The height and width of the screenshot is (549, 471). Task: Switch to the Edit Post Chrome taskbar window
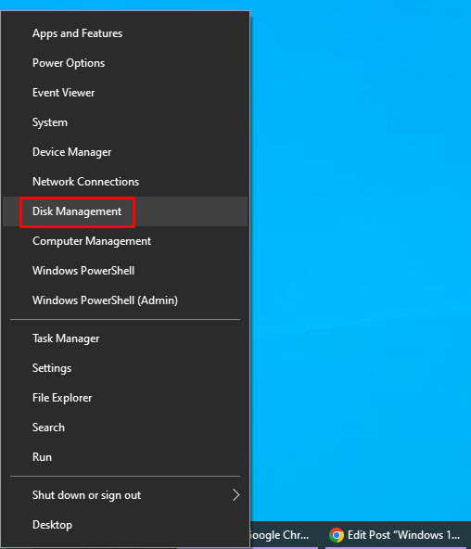(x=396, y=535)
